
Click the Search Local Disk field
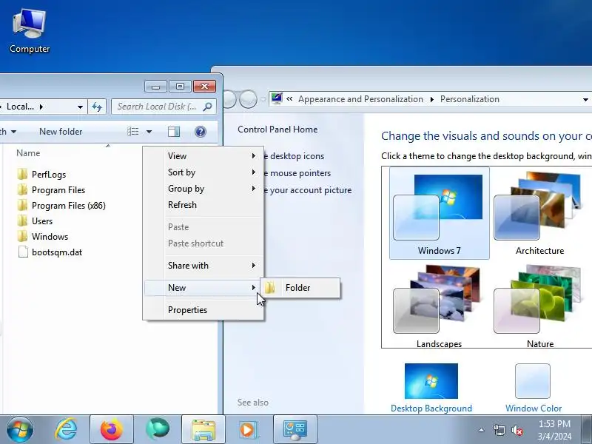[164, 107]
